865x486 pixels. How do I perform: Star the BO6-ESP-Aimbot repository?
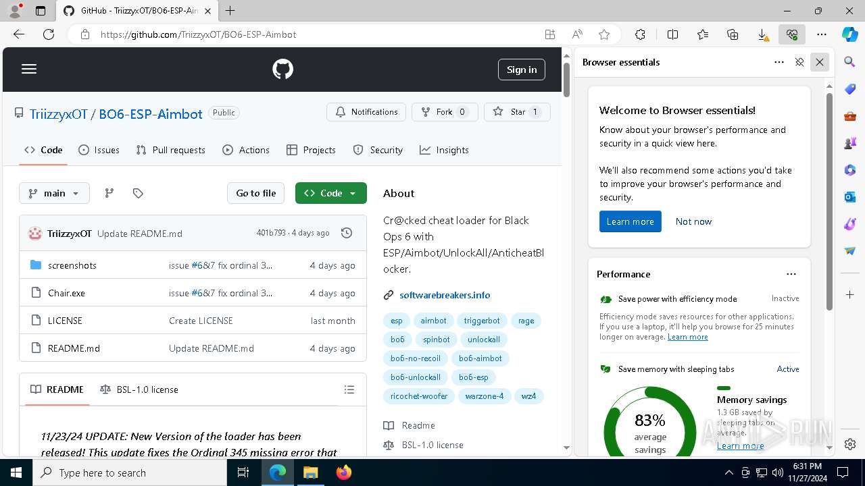(x=517, y=112)
